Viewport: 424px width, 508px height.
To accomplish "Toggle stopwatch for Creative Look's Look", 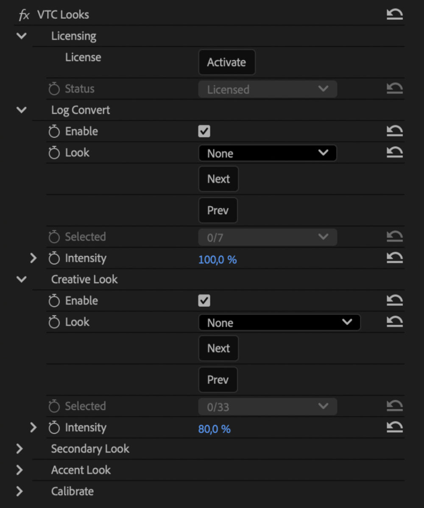I will pyautogui.click(x=54, y=322).
